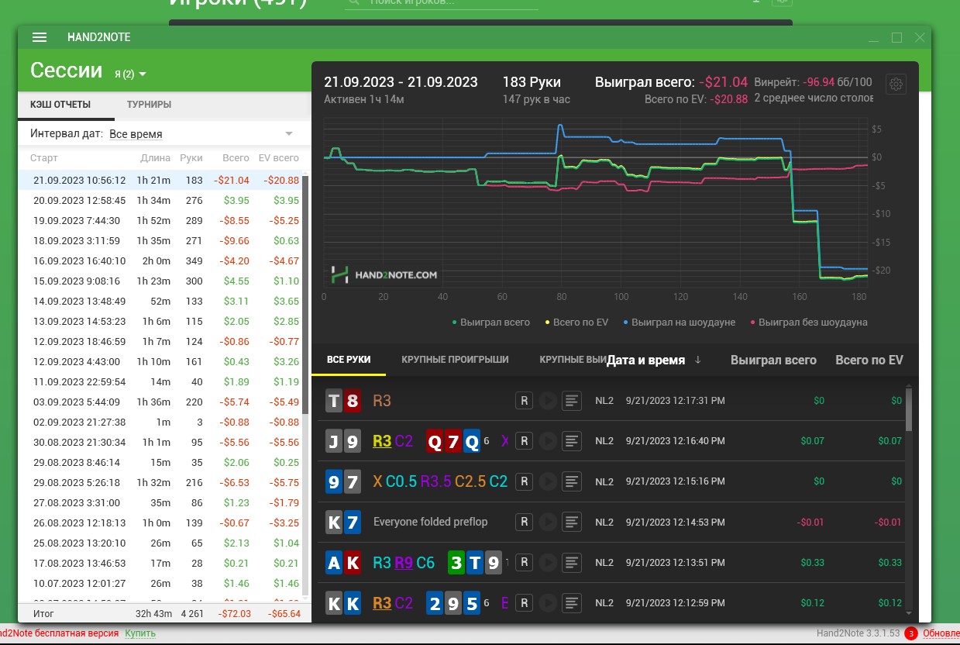Select session '18.09.2023 3:11:59'

click(163, 240)
